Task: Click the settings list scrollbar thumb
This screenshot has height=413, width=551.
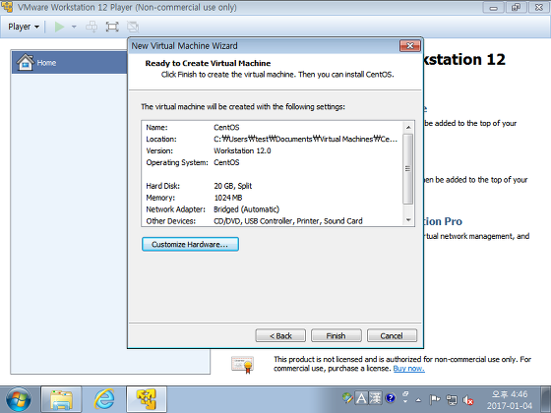Action: point(408,168)
